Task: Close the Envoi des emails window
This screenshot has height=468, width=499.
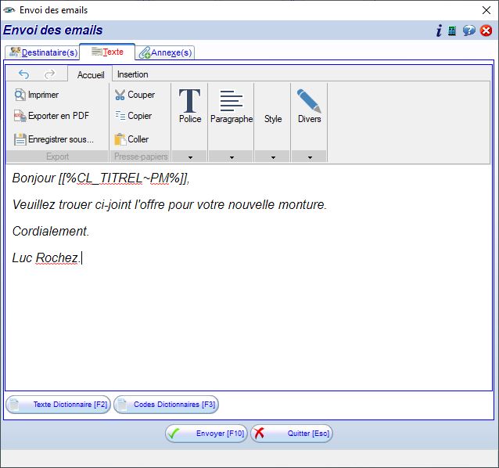Action: point(486,10)
